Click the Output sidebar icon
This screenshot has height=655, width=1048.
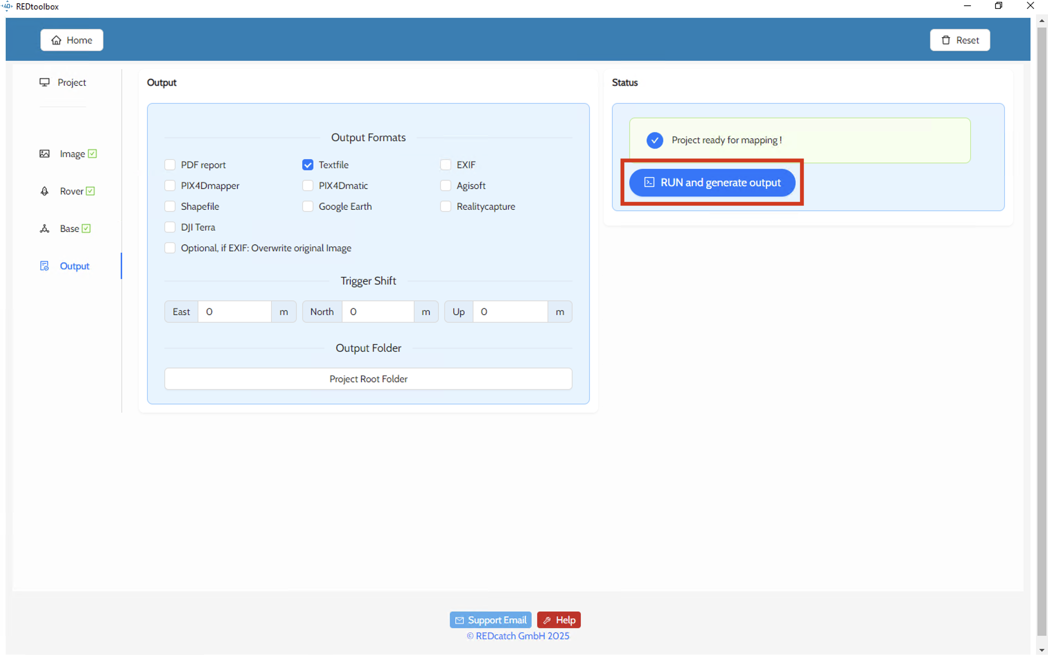tap(44, 266)
